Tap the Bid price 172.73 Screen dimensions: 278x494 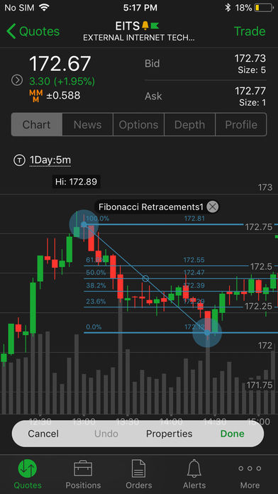click(x=250, y=58)
